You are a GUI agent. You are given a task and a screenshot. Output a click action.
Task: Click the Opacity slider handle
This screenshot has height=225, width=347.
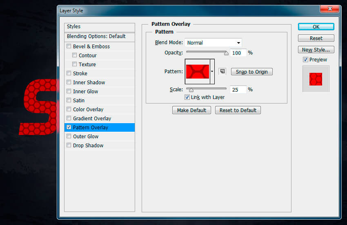(226, 53)
